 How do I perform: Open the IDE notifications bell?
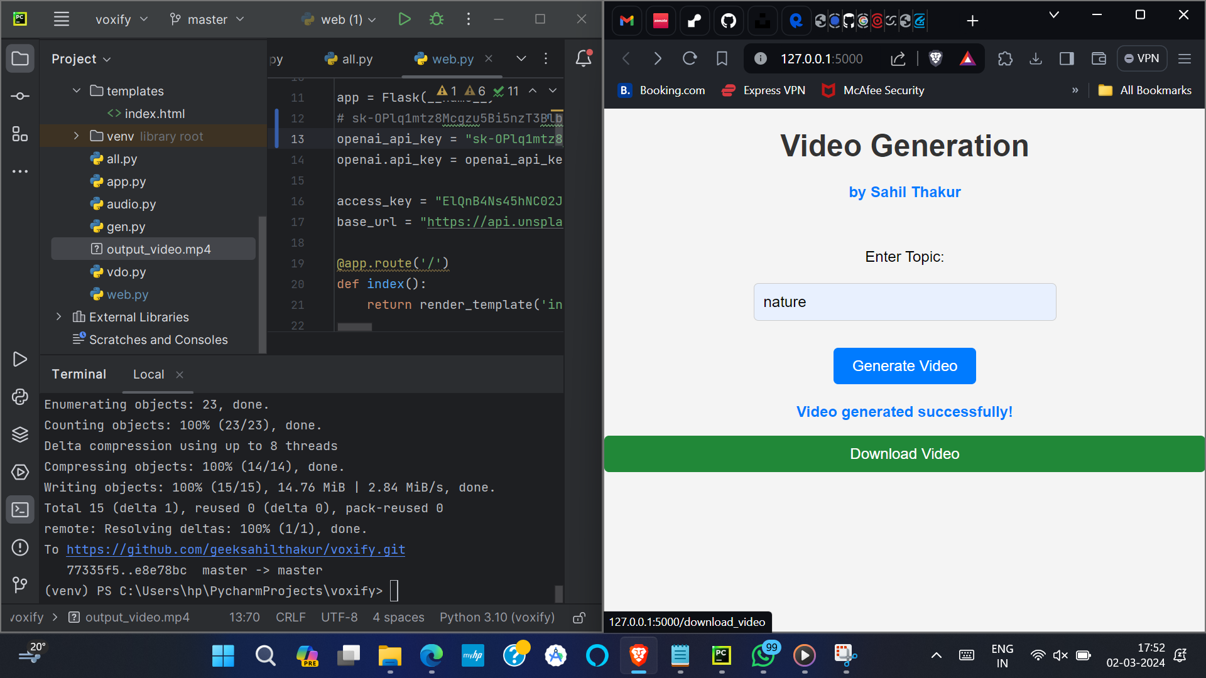(584, 58)
